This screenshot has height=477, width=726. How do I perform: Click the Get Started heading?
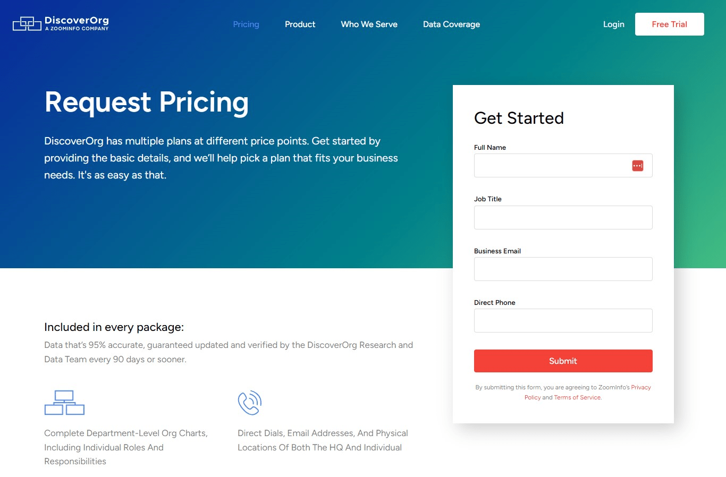click(x=519, y=118)
